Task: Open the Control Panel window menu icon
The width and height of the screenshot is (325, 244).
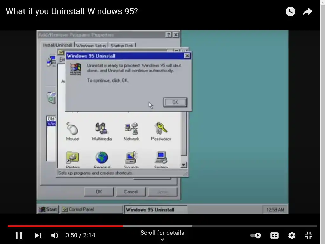Action: [61, 52]
